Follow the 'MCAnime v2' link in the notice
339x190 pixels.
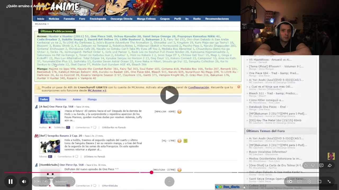(97, 91)
